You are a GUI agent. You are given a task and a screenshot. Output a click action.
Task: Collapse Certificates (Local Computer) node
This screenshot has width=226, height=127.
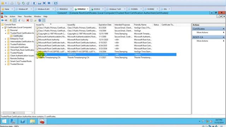click(2, 28)
